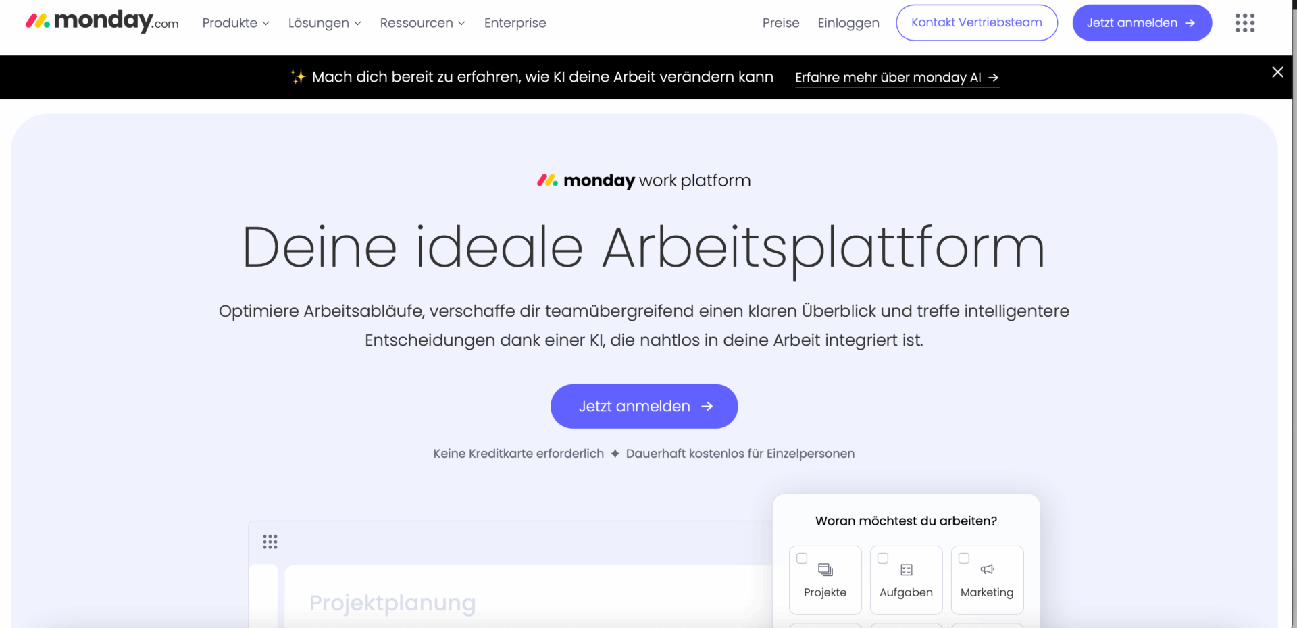Click the monday.com logo in header

pos(102,22)
